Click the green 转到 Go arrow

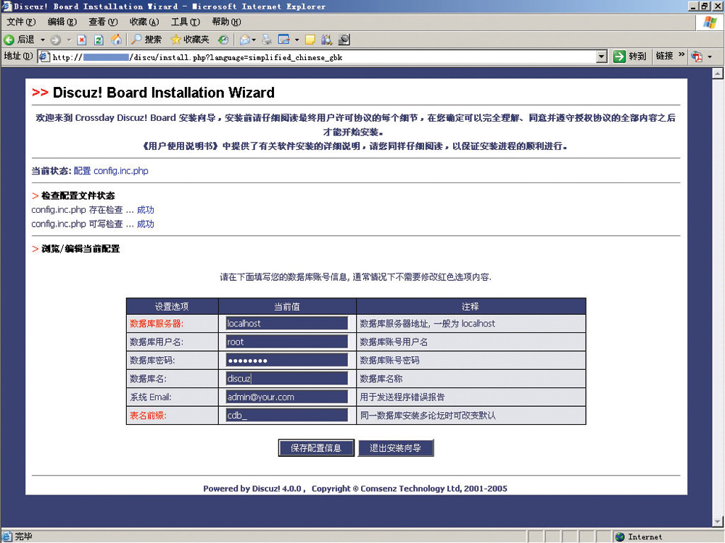(619, 56)
